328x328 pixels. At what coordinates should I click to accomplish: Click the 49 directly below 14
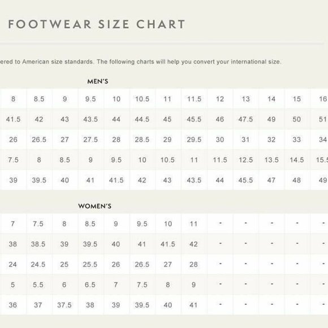[271, 119]
